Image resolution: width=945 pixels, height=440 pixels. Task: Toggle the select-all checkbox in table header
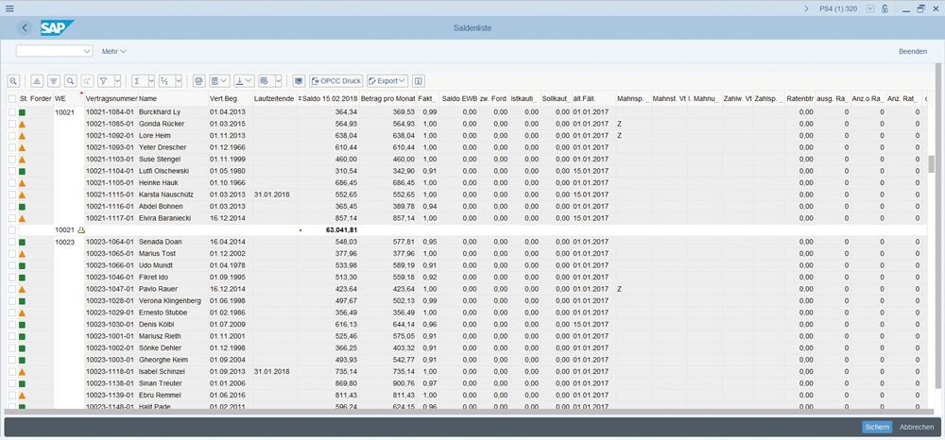pyautogui.click(x=12, y=98)
